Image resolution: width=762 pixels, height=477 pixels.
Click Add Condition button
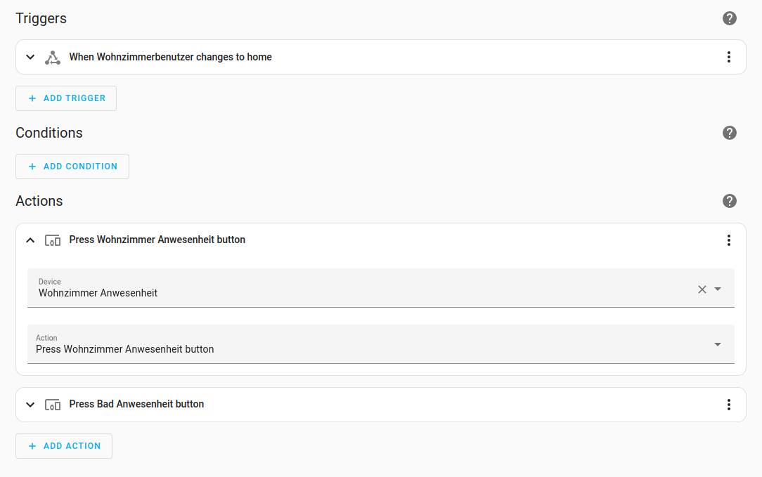pos(72,166)
